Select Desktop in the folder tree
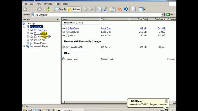Image resolution: width=198 pixels, height=111 pixels. coord(30,23)
